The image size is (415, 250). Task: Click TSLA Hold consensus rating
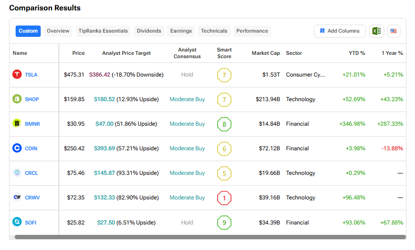point(187,75)
